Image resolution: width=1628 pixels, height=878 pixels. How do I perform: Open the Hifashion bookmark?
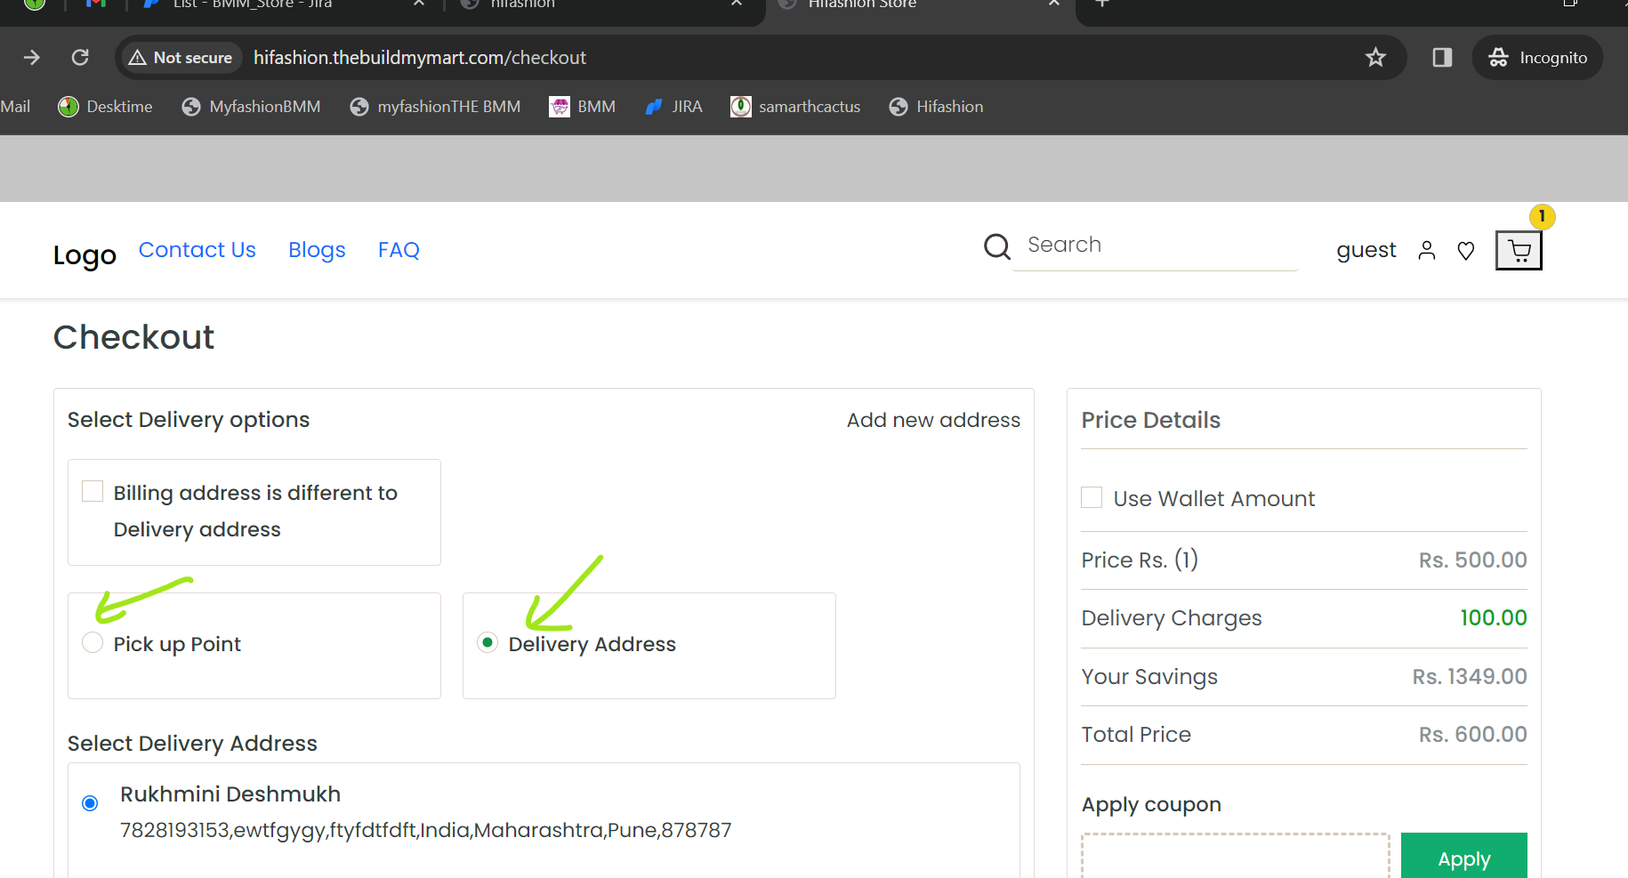(x=936, y=107)
